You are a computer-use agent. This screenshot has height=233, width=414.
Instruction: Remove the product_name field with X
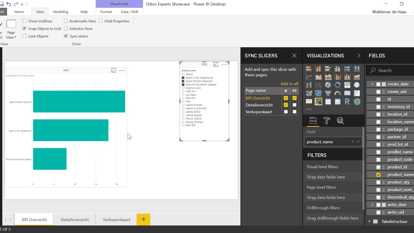pyautogui.click(x=358, y=142)
